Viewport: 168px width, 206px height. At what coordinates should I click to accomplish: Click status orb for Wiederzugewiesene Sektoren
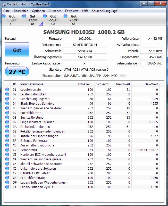pos(7,108)
